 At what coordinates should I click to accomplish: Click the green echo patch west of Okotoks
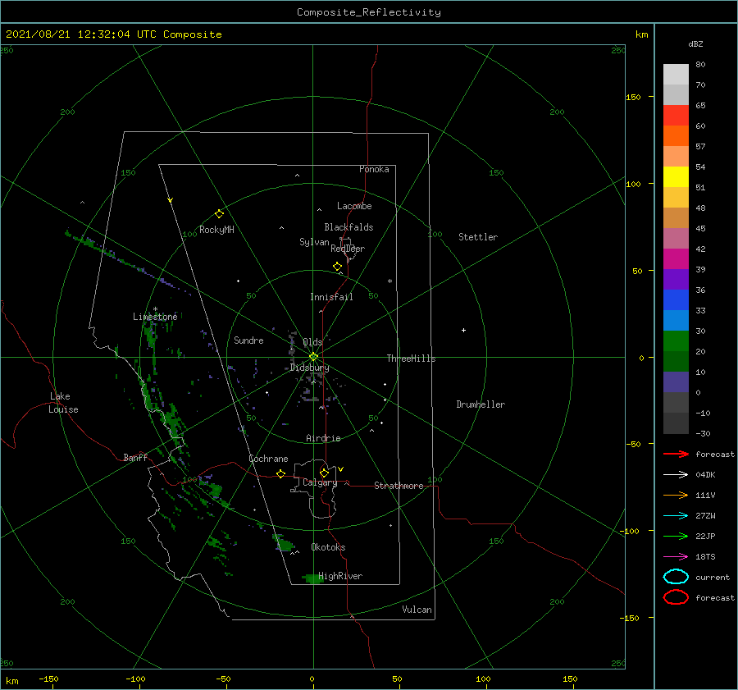tap(284, 543)
